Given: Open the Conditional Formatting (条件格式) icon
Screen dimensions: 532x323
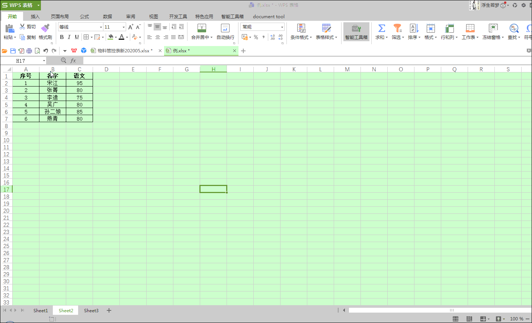Looking at the screenshot, I should [301, 28].
